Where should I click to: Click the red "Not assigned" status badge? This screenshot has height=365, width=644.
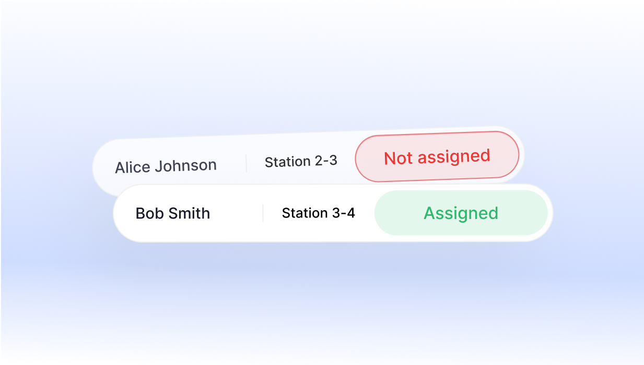tap(437, 156)
